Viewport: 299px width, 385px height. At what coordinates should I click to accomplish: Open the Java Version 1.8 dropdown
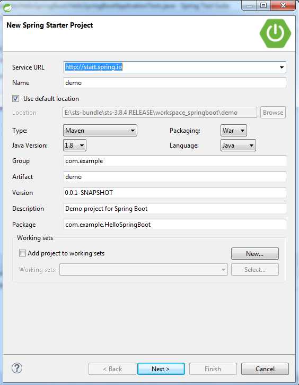[75, 146]
